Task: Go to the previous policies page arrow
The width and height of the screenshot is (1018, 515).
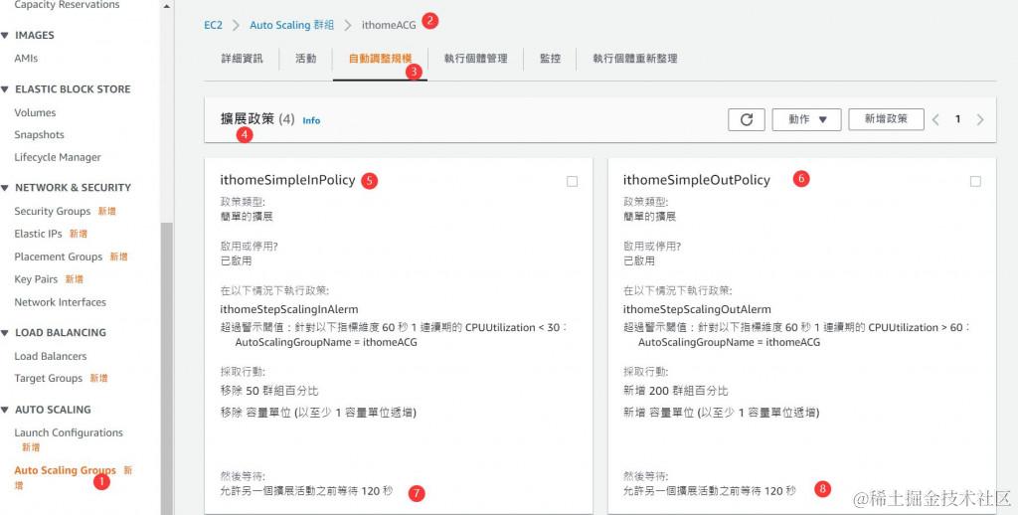Action: 935,119
